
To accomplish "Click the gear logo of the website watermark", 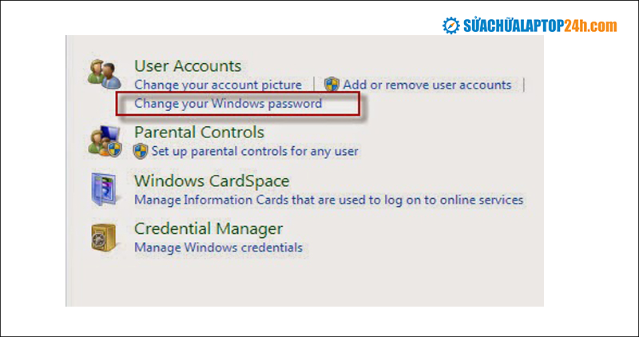I will click(x=452, y=26).
